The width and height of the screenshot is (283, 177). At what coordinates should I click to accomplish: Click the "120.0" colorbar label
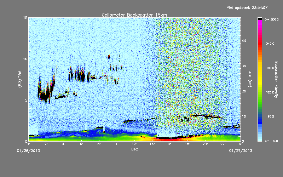click(270, 92)
